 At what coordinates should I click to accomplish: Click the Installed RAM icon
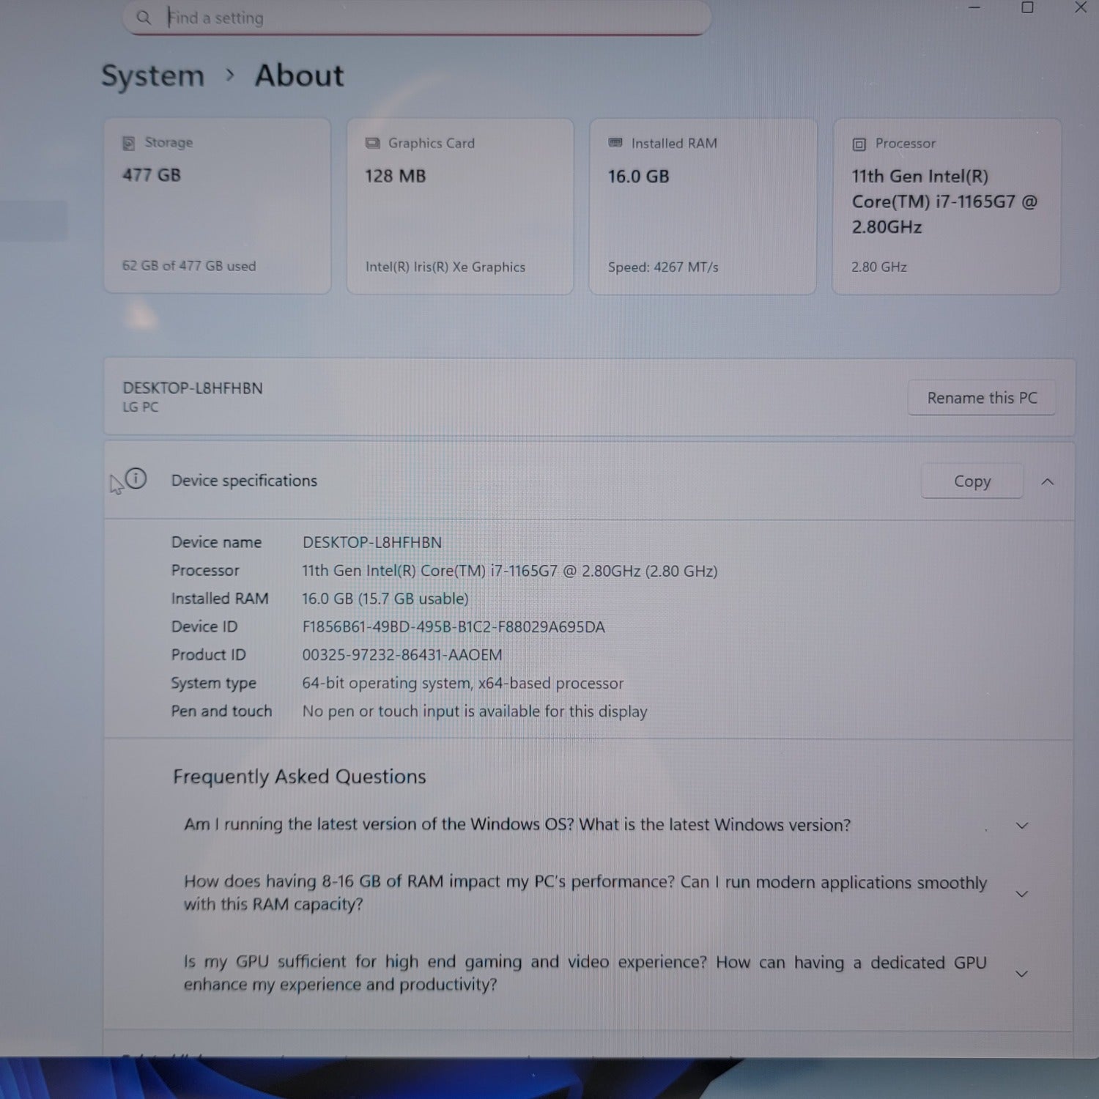coord(615,143)
